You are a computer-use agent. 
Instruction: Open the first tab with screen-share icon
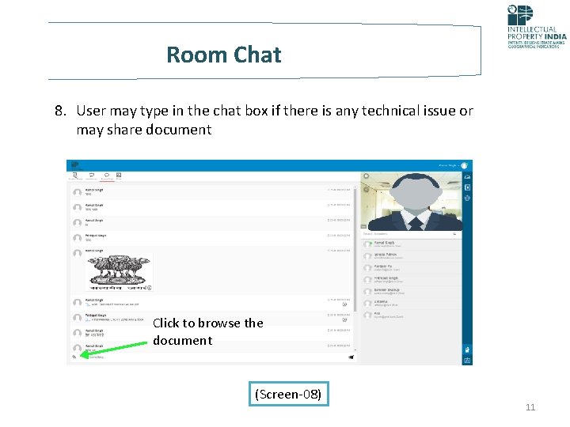[x=75, y=176]
